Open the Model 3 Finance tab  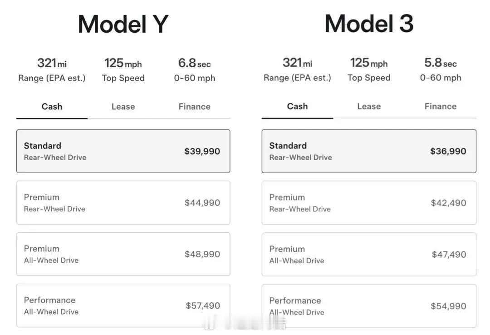click(440, 106)
